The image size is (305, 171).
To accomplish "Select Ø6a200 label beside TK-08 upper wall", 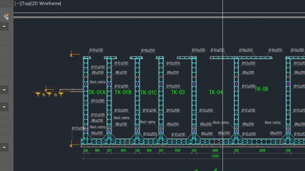I will pos(248,73).
